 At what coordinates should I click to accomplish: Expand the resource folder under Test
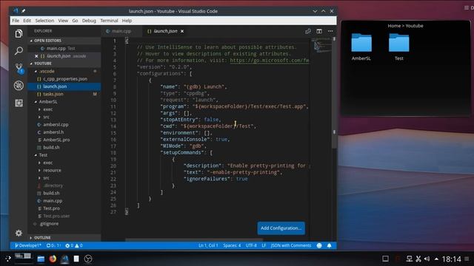click(64, 170)
